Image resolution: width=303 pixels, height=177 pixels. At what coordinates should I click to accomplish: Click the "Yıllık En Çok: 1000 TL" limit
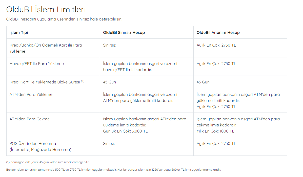(x=215, y=131)
